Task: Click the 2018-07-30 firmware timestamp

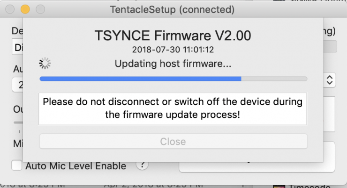Action: [x=173, y=48]
